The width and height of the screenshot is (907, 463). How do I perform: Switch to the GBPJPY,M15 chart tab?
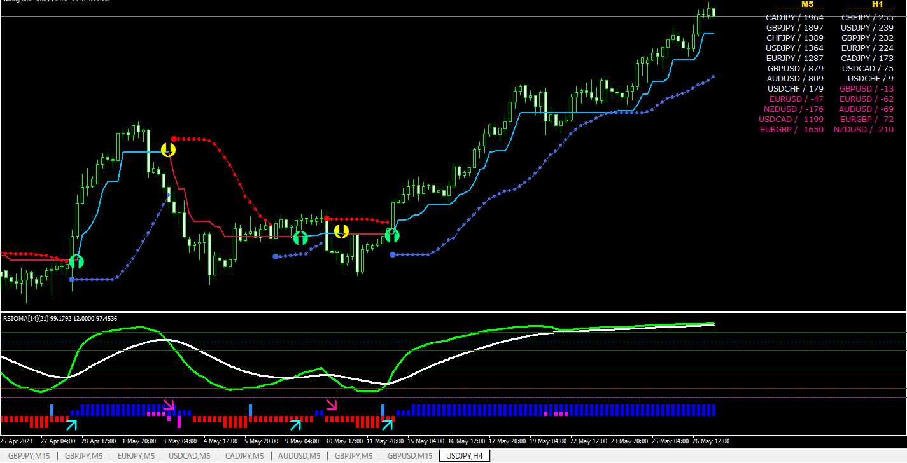(29, 456)
